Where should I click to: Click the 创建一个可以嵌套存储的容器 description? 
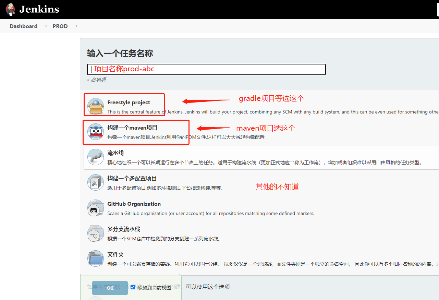[x=273, y=264]
